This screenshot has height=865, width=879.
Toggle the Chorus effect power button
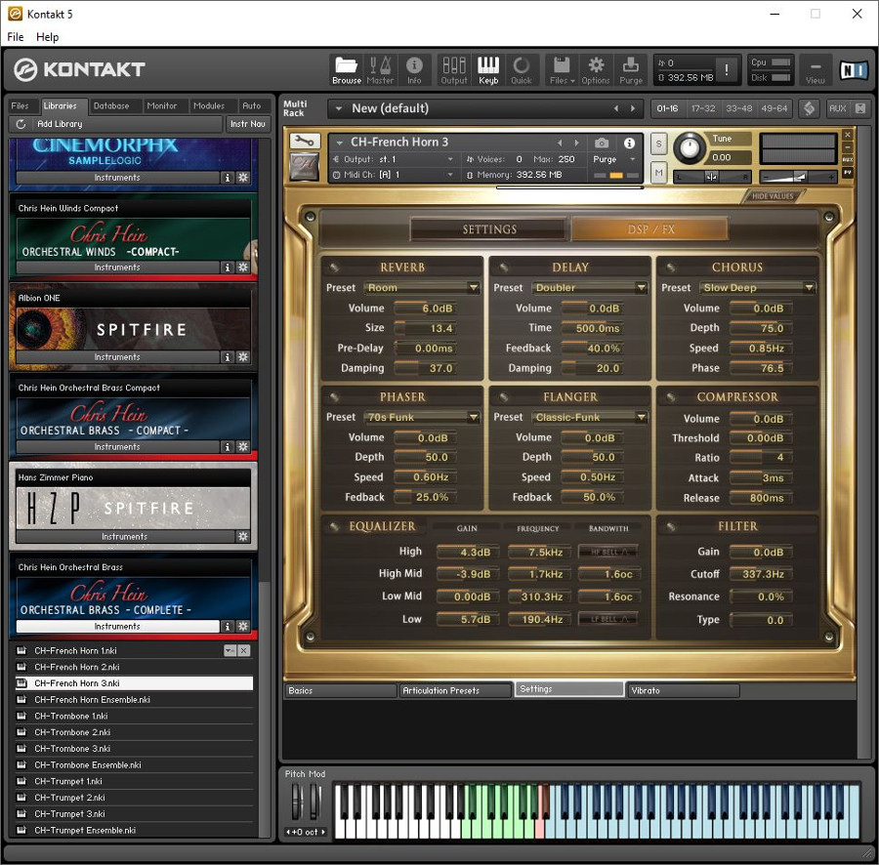coord(670,268)
